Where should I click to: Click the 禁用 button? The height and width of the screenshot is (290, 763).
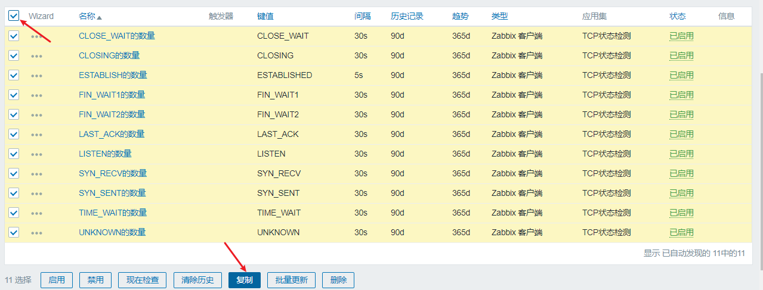click(x=95, y=280)
